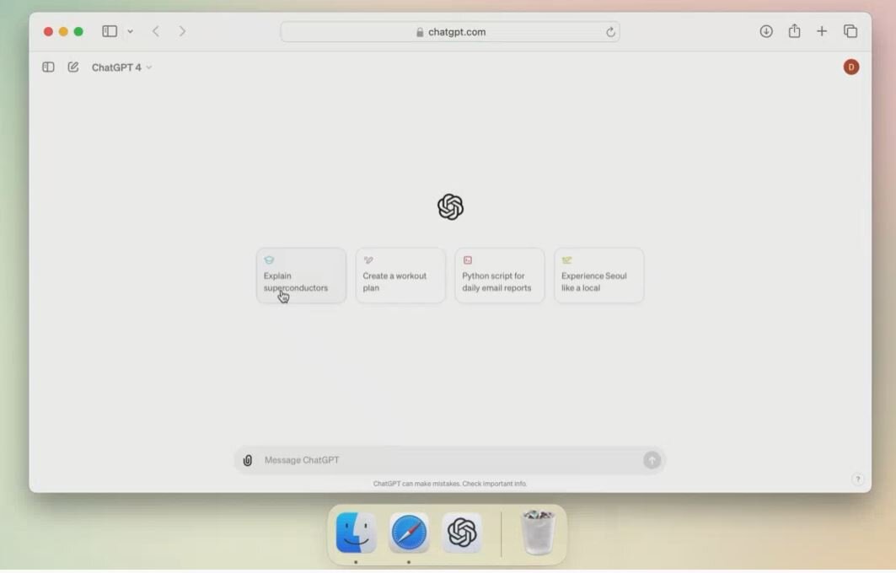Click the chatgpt.com address bar
Viewport: 896px width, 573px height.
[450, 32]
